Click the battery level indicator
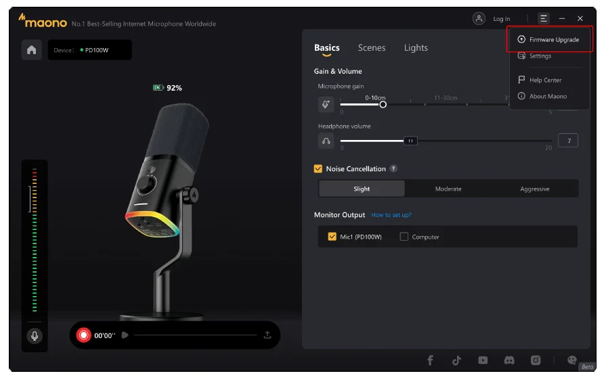Image resolution: width=604 pixels, height=380 pixels. 167,88
